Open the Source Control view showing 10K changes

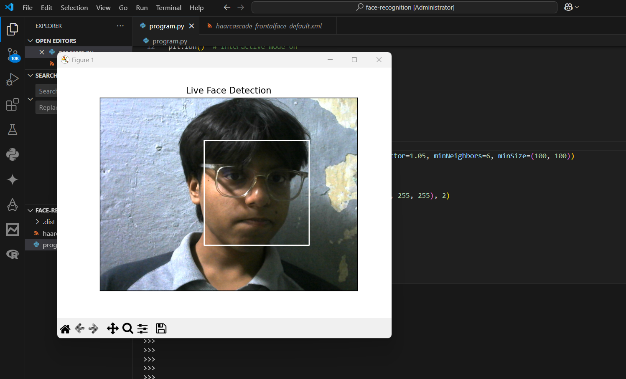tap(12, 54)
